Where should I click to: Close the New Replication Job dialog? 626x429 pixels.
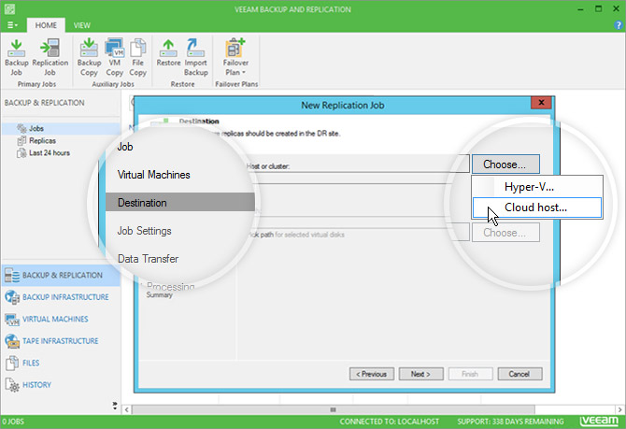[x=541, y=103]
